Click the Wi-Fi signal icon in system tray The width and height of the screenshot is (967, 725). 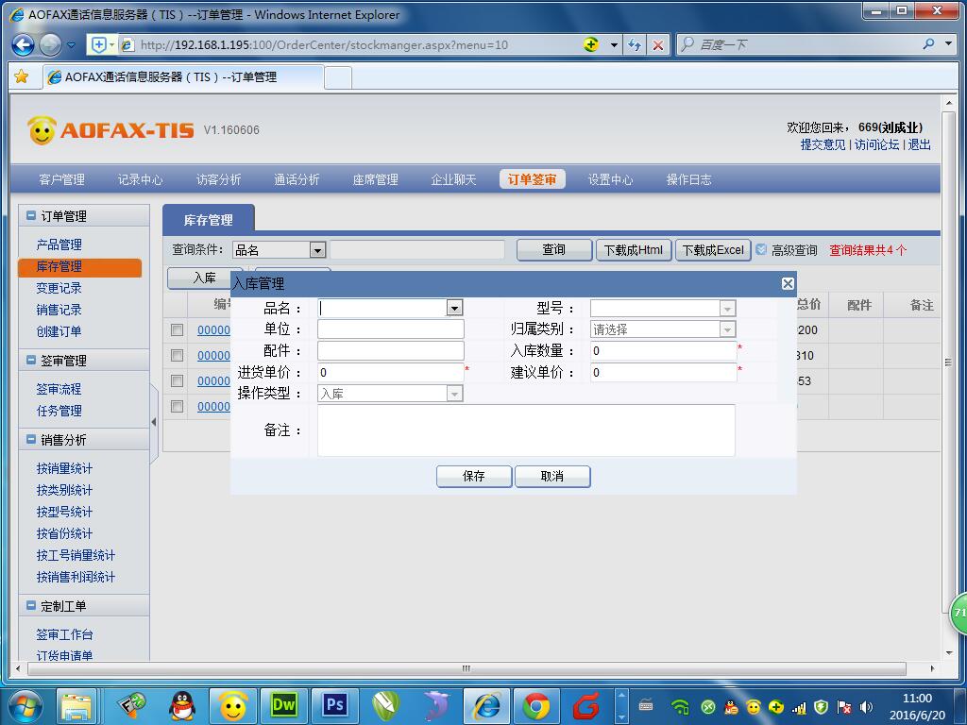point(681,705)
